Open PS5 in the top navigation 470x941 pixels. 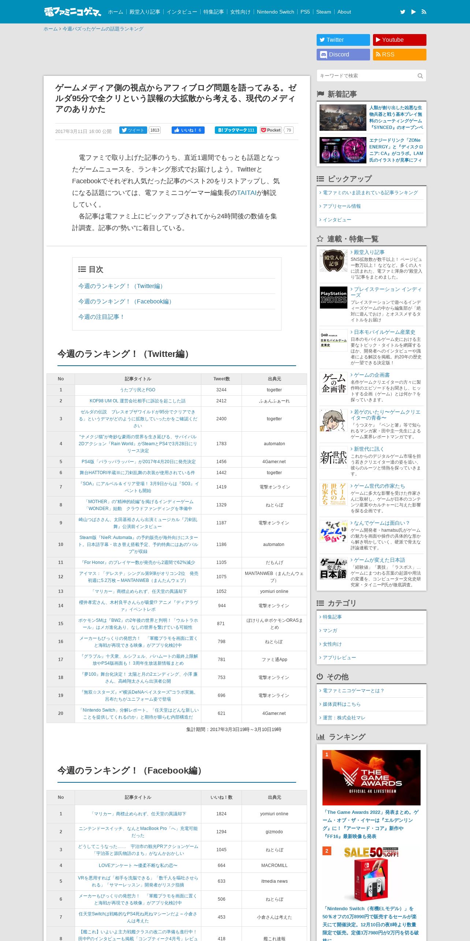coord(305,12)
